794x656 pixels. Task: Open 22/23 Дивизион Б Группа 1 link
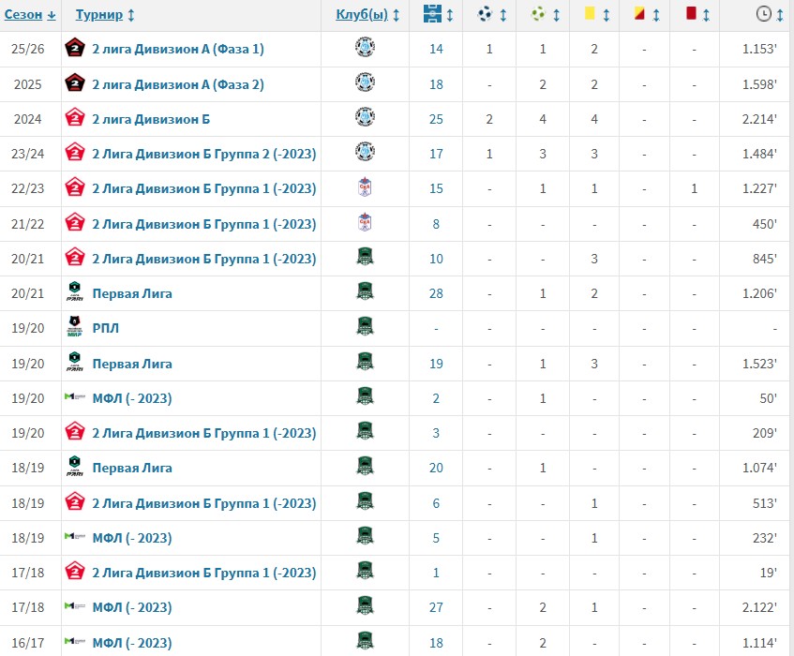coord(204,188)
